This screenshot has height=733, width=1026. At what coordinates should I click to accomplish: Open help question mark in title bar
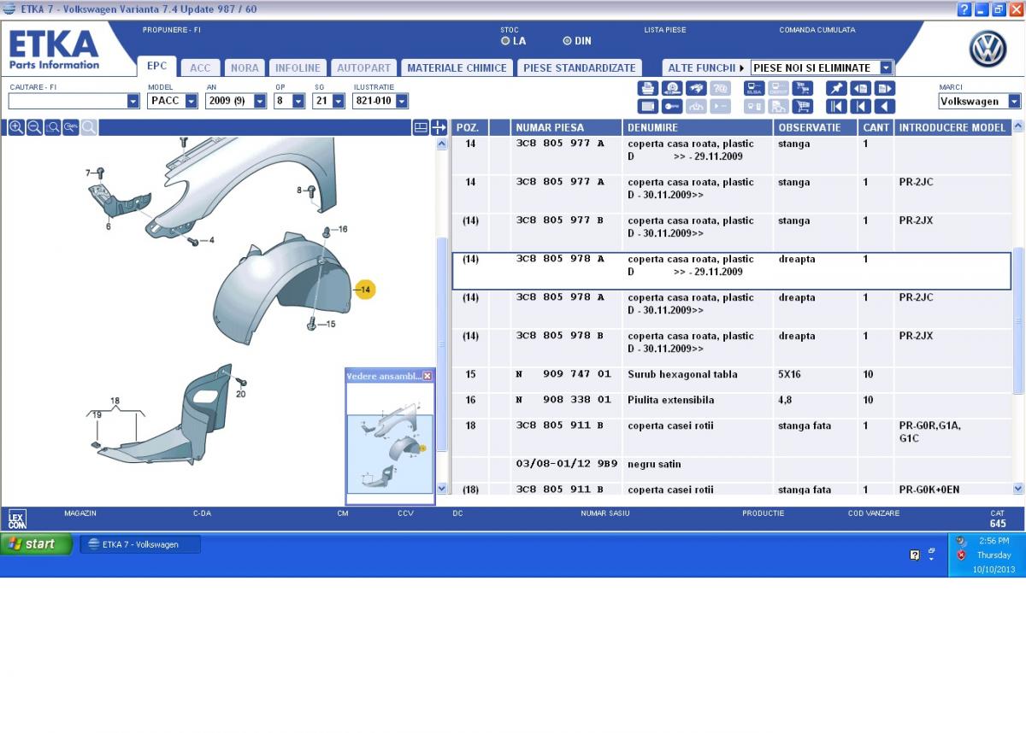(964, 9)
